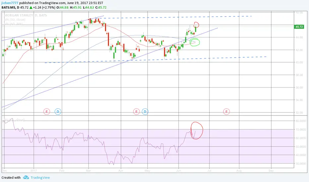Click the Dec label on time axis
309x182 pixels.
pyautogui.click(x=4, y=171)
